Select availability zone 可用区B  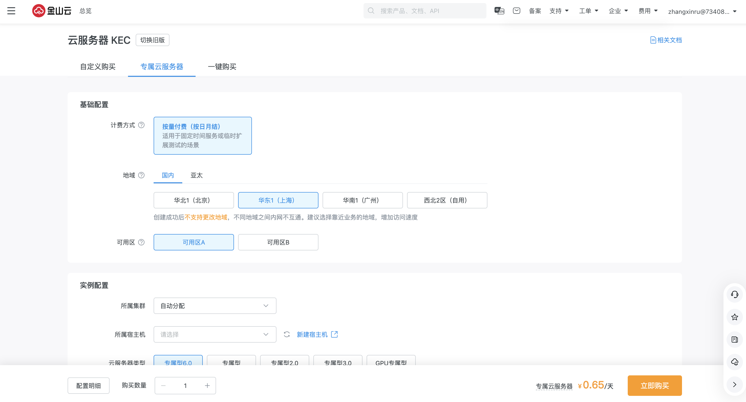(x=278, y=242)
